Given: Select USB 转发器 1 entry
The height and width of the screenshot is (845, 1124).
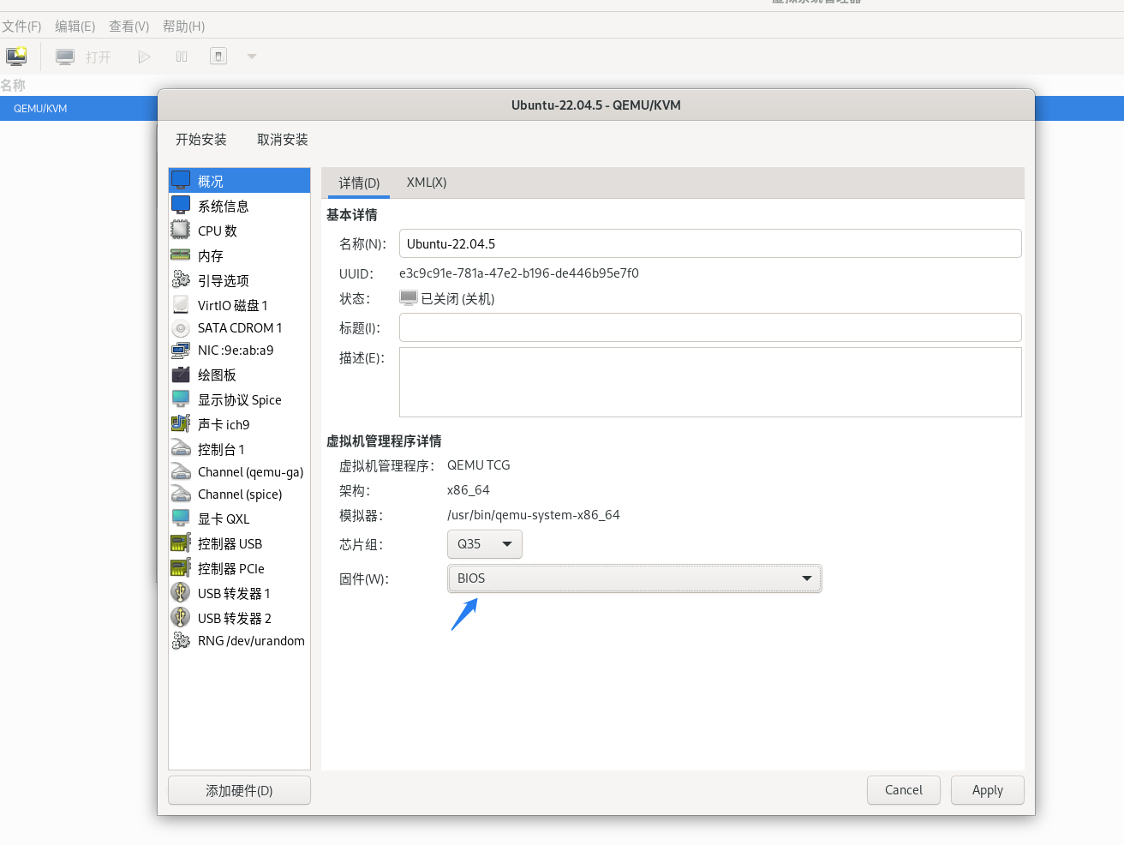Looking at the screenshot, I should (233, 594).
